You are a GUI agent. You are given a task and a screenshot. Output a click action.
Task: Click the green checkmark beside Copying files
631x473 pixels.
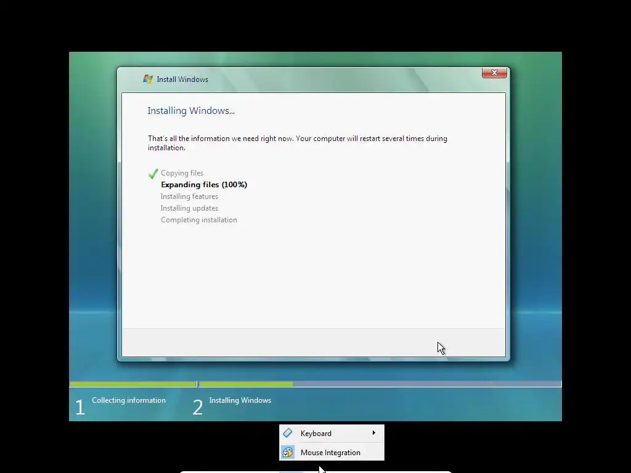[x=153, y=173]
